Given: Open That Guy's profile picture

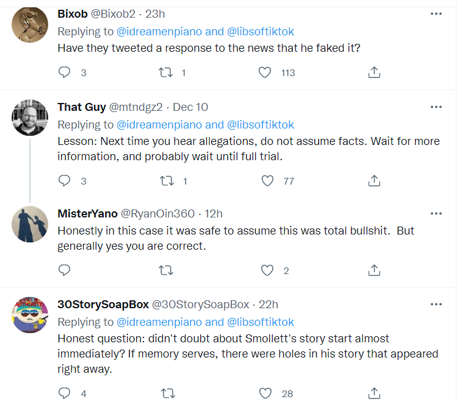Looking at the screenshot, I should (x=30, y=118).
